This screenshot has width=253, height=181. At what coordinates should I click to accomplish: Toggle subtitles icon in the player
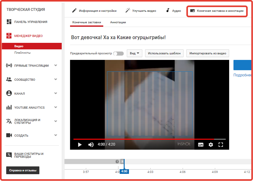(201, 144)
